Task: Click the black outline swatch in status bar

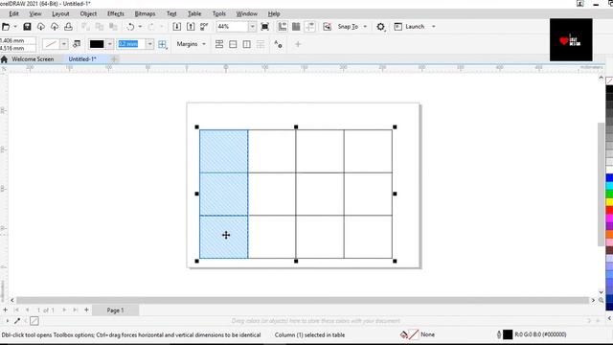Action: (x=508, y=334)
